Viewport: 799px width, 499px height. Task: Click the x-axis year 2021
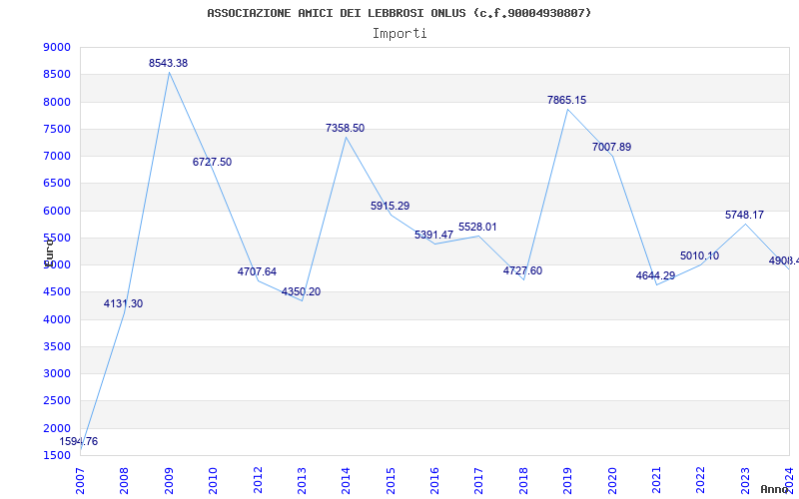(656, 481)
